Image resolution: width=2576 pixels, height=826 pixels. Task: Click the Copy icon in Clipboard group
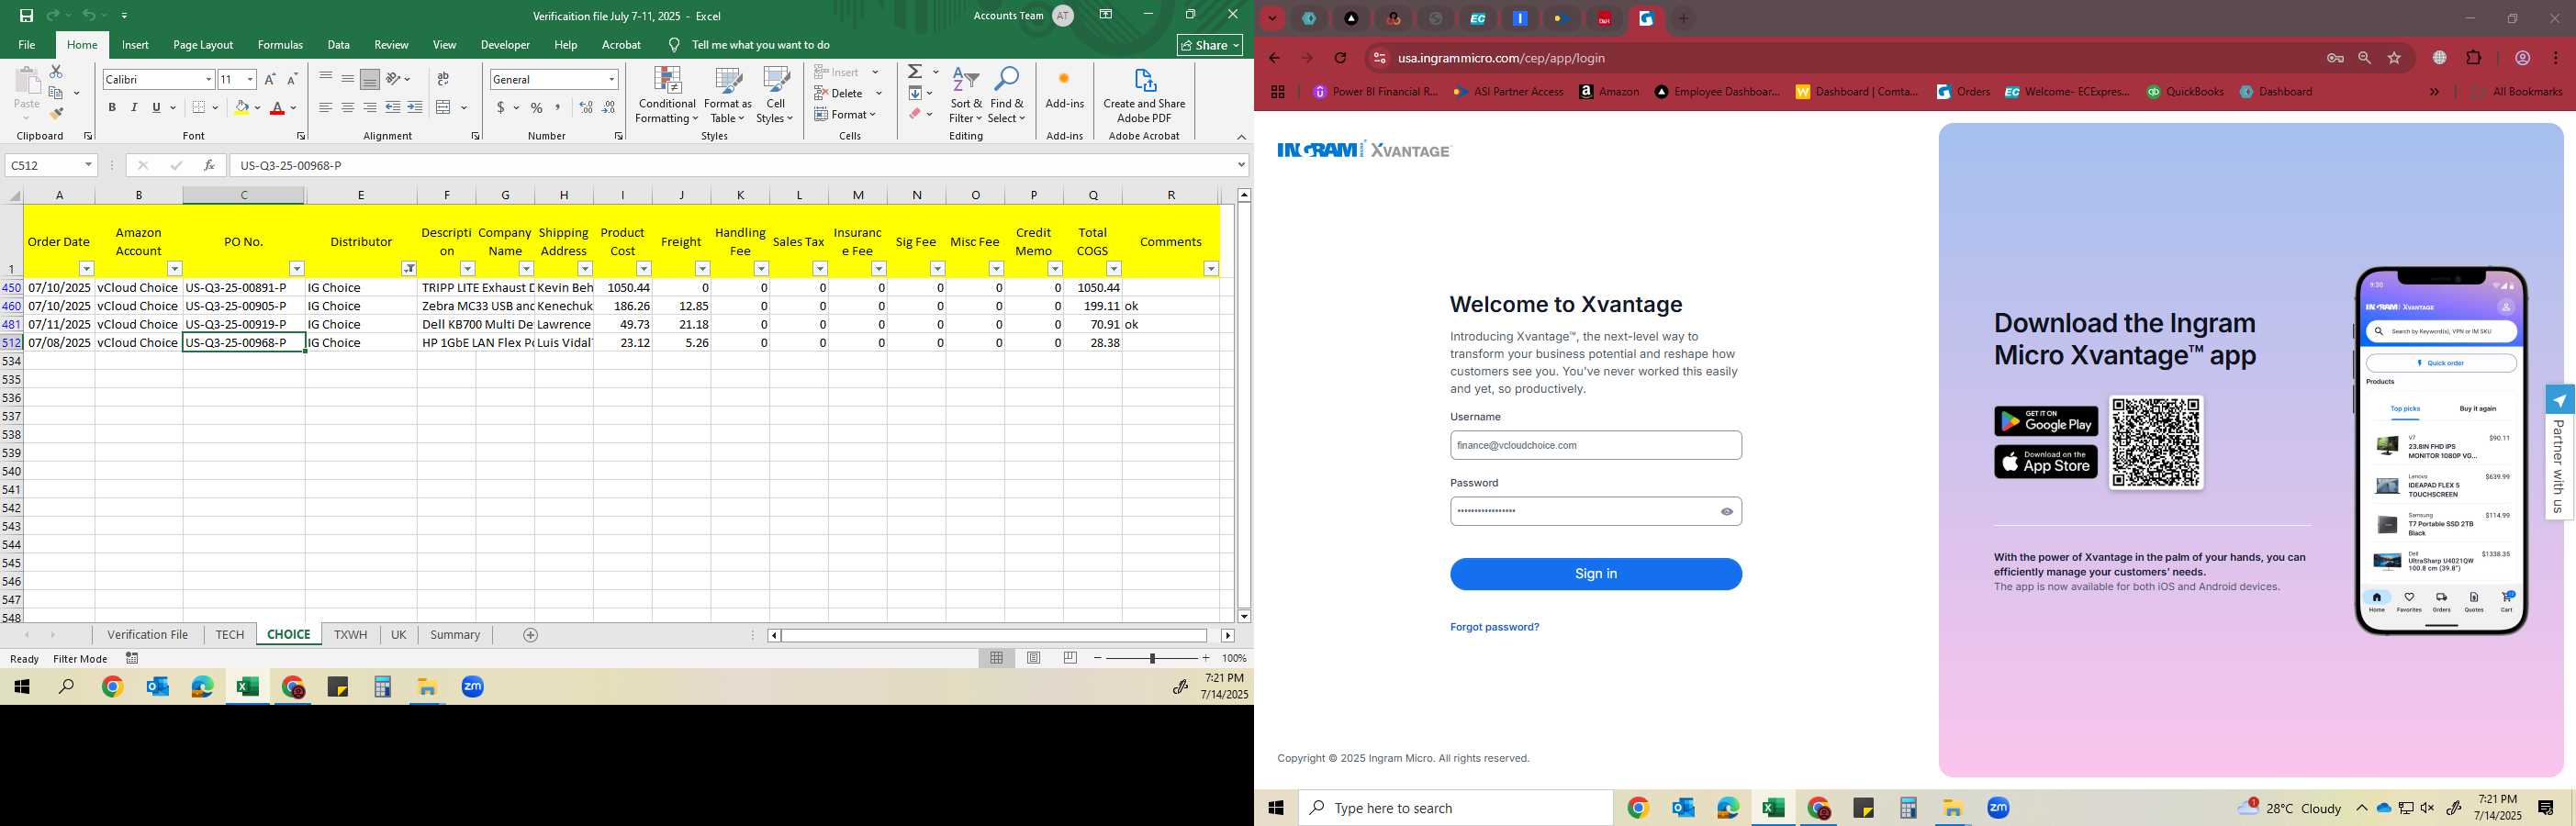(x=56, y=93)
